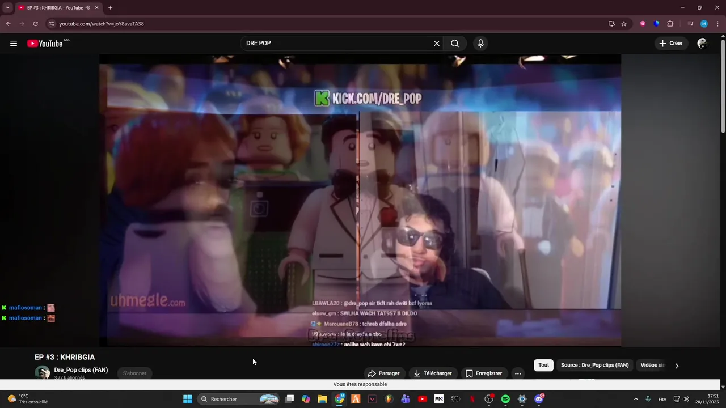The height and width of the screenshot is (408, 726).
Task: Close the EP #3 : KHRIBGIA tab
Action: pyautogui.click(x=96, y=8)
